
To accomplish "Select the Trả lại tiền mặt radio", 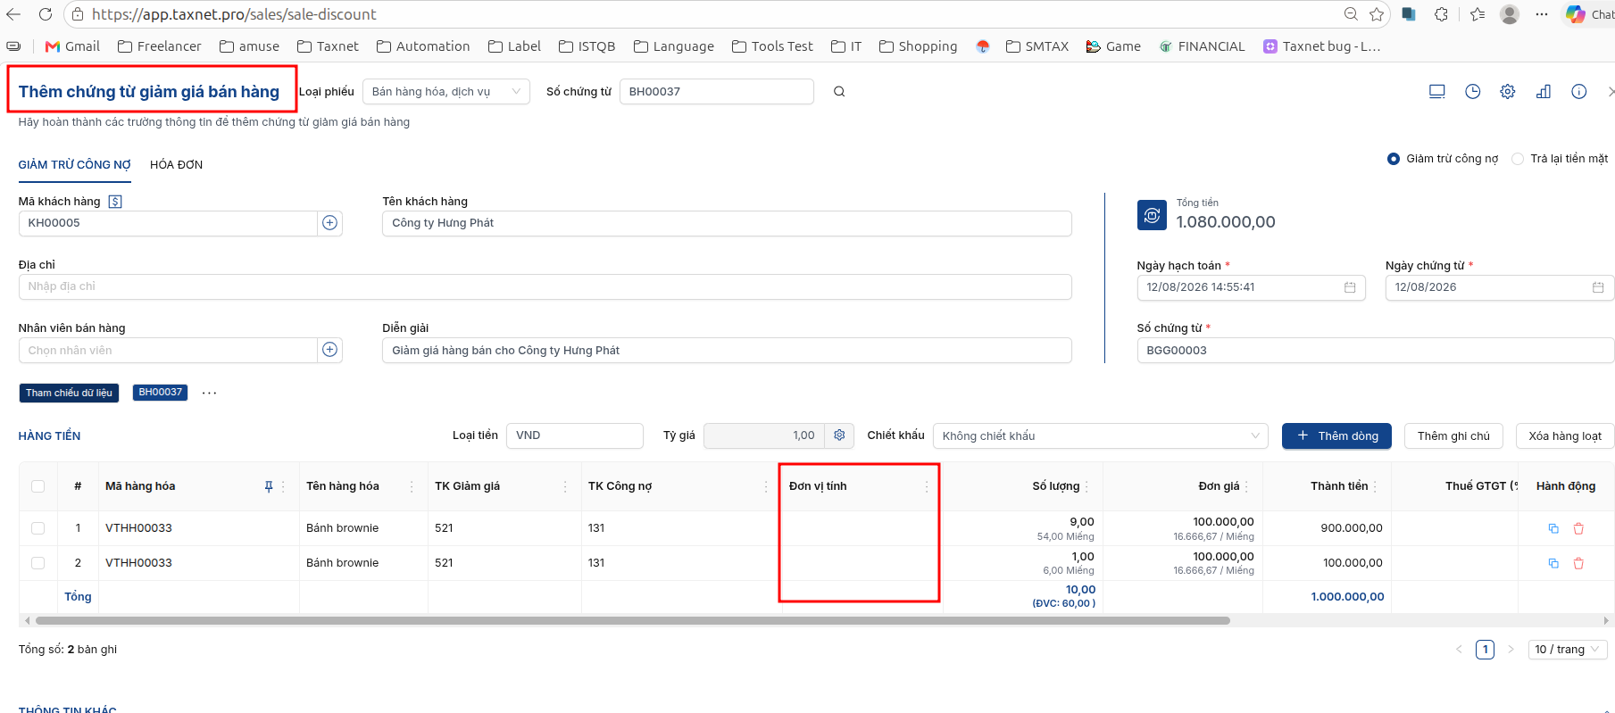I will [x=1518, y=159].
